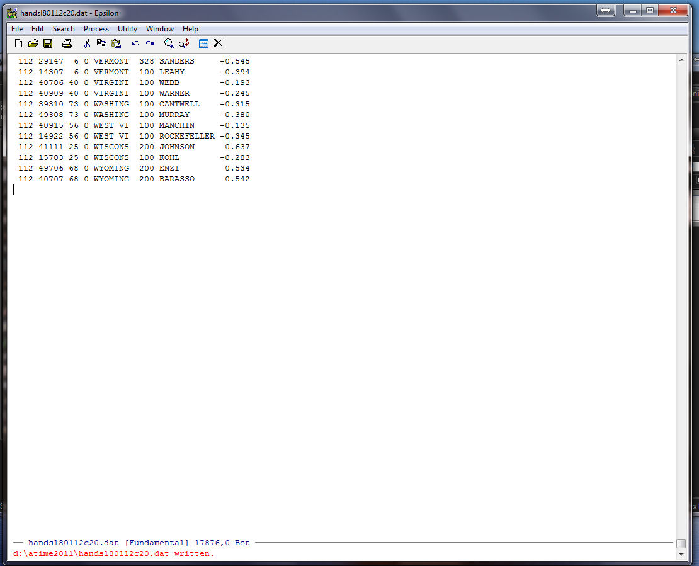This screenshot has width=699, height=566.
Task: Print the document using the printer icon
Action: (67, 43)
